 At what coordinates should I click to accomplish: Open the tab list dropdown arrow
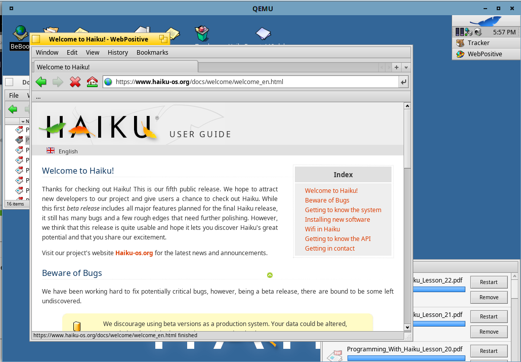click(406, 67)
